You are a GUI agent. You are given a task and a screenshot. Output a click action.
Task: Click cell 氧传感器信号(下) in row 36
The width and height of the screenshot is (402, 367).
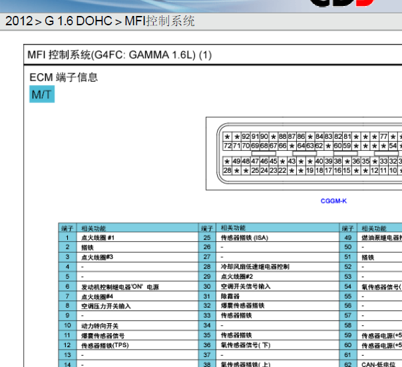[x=278, y=345]
